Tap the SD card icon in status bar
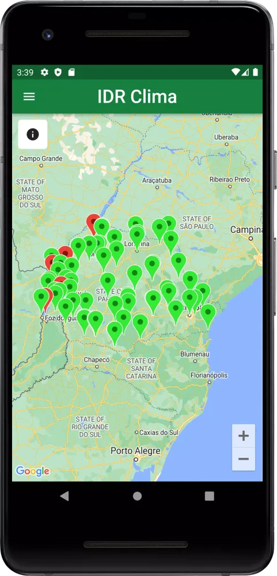This screenshot has height=576, width=277. click(x=71, y=73)
